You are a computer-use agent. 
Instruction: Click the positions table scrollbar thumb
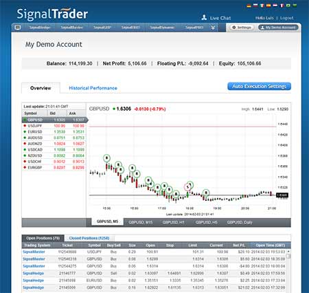coord(288,256)
